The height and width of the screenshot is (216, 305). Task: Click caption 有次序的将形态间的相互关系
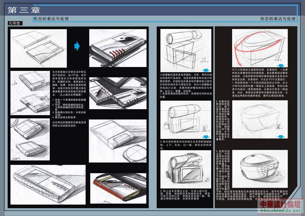coord(186,145)
